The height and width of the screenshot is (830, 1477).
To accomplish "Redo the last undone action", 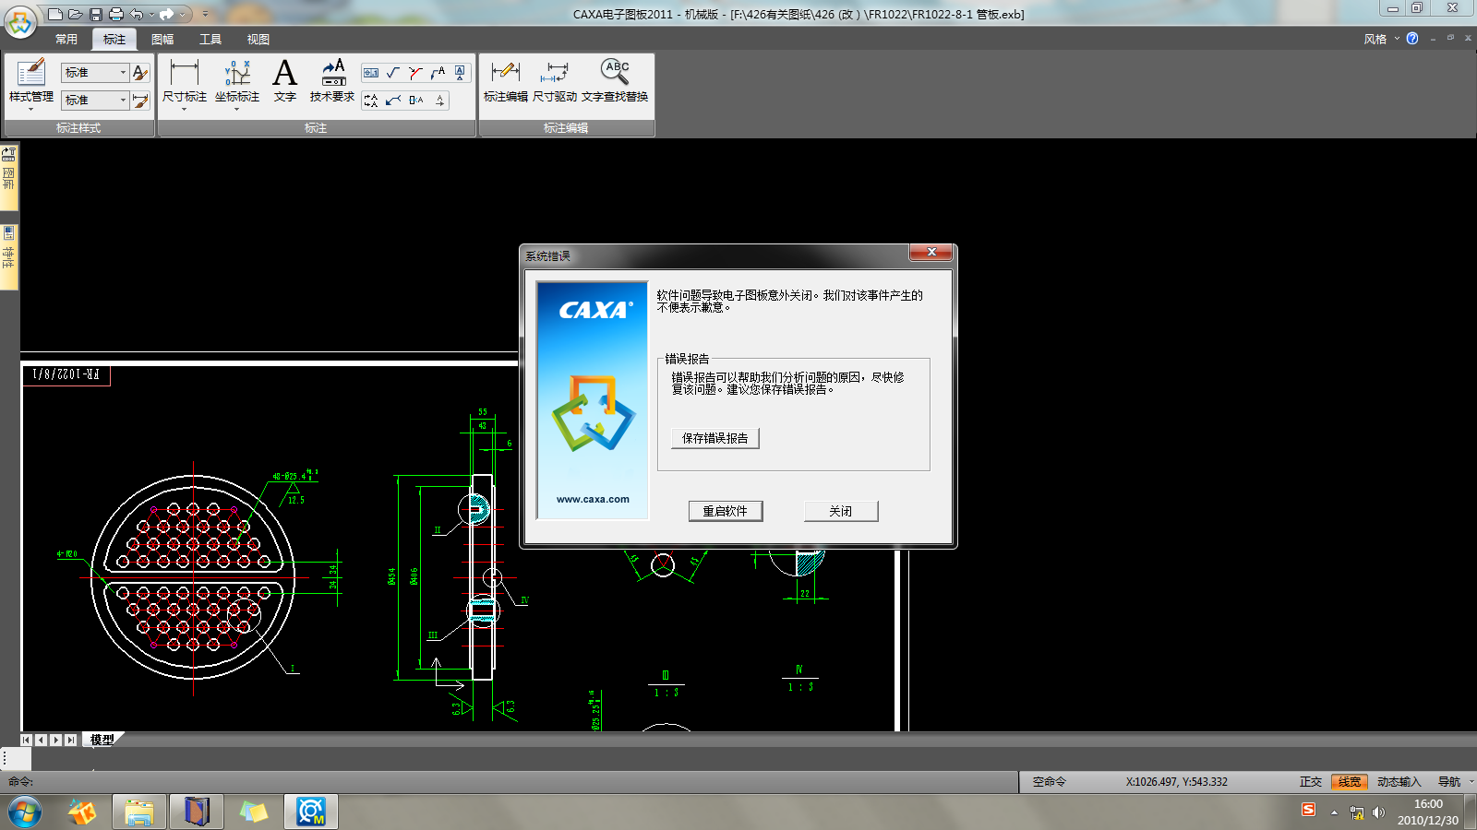I will click(166, 14).
